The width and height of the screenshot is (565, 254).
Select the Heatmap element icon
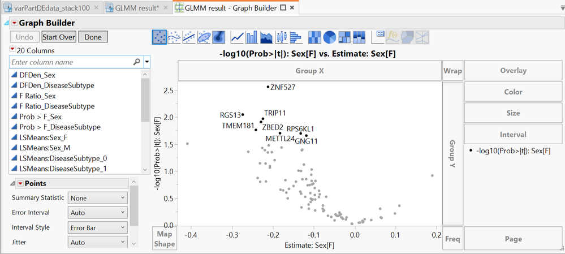314,37
